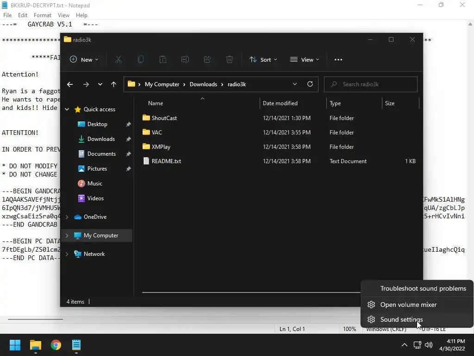Click the Delete trash icon

pyautogui.click(x=230, y=60)
